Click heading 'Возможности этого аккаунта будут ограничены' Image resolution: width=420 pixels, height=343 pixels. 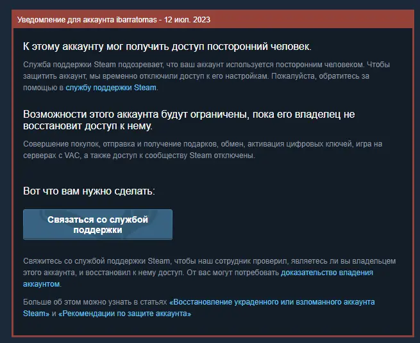[189, 120]
